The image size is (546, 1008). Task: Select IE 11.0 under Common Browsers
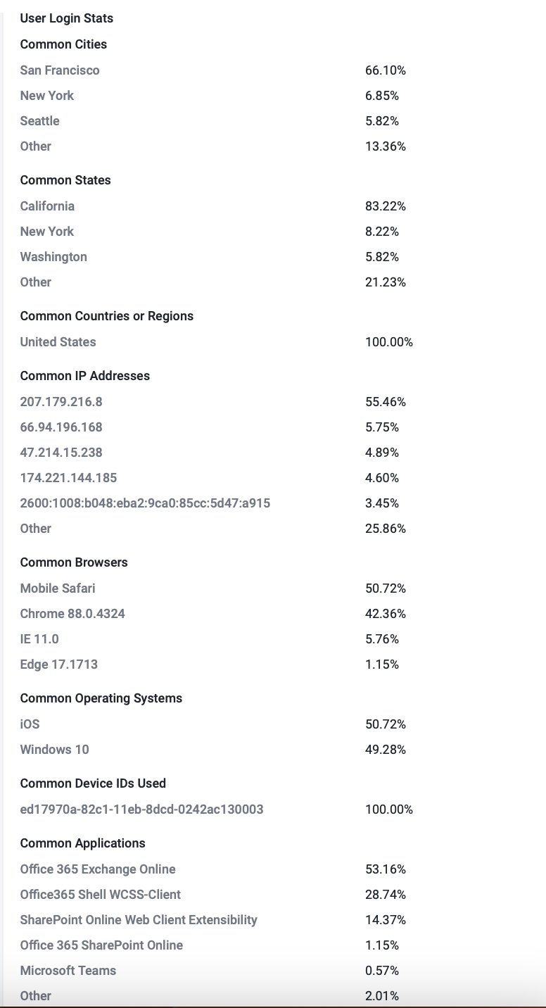pyautogui.click(x=39, y=639)
